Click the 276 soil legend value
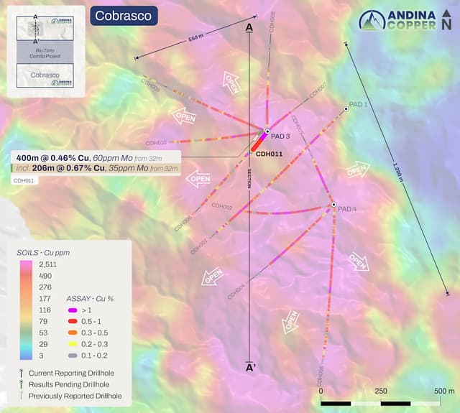The height and width of the screenshot is (413, 460). tap(45, 287)
